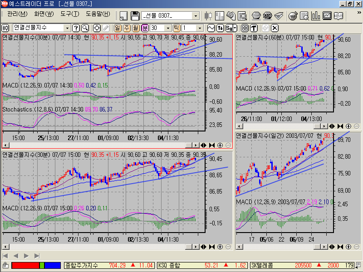The height and width of the screenshot is (272, 363).
Task: Click the STOP sign icon
Action: (x=268, y=16)
